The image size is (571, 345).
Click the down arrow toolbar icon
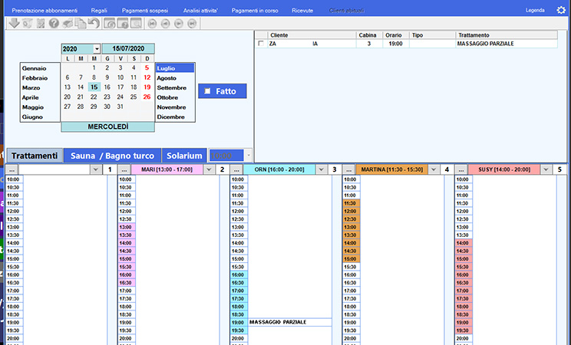[14, 23]
